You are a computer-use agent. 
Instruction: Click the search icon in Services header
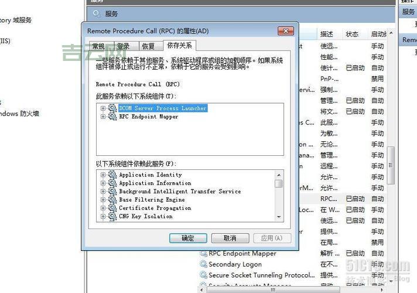[97, 13]
